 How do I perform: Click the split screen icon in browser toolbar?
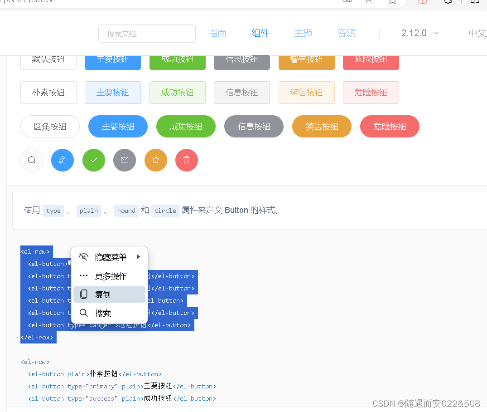(474, 2)
